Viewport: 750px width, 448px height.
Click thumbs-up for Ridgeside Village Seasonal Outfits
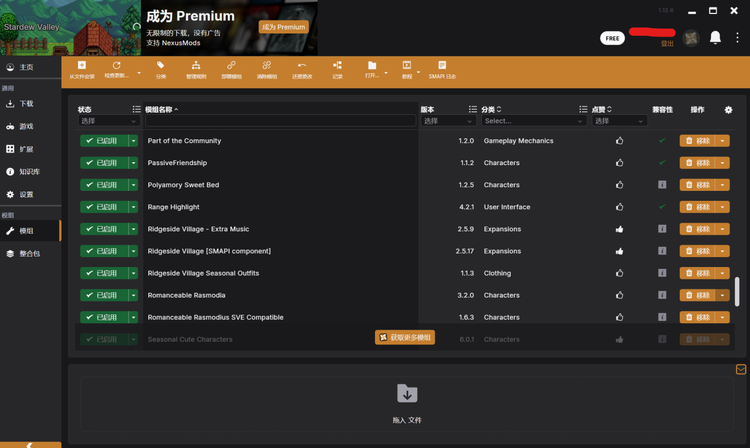[x=619, y=273]
